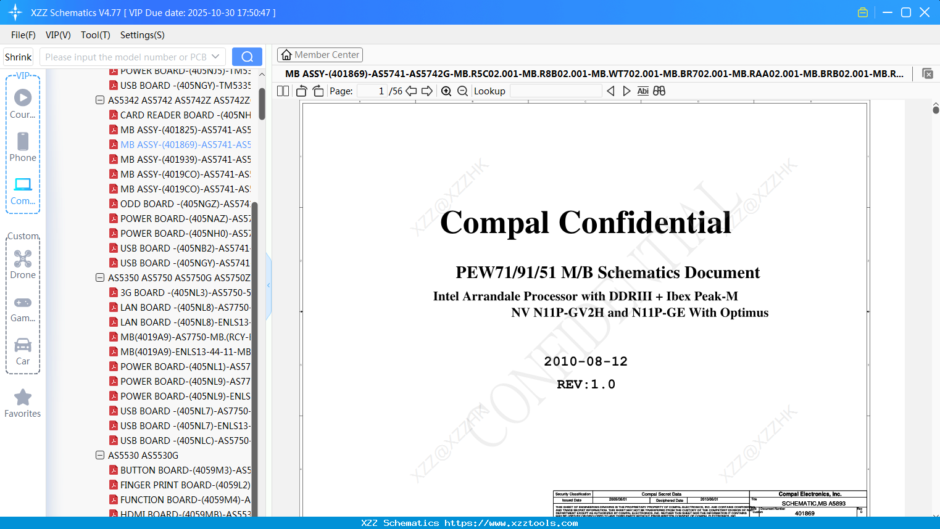
Task: Select the highlighted MB ASSY-(401869)-AS5741 file
Action: [x=180, y=144]
